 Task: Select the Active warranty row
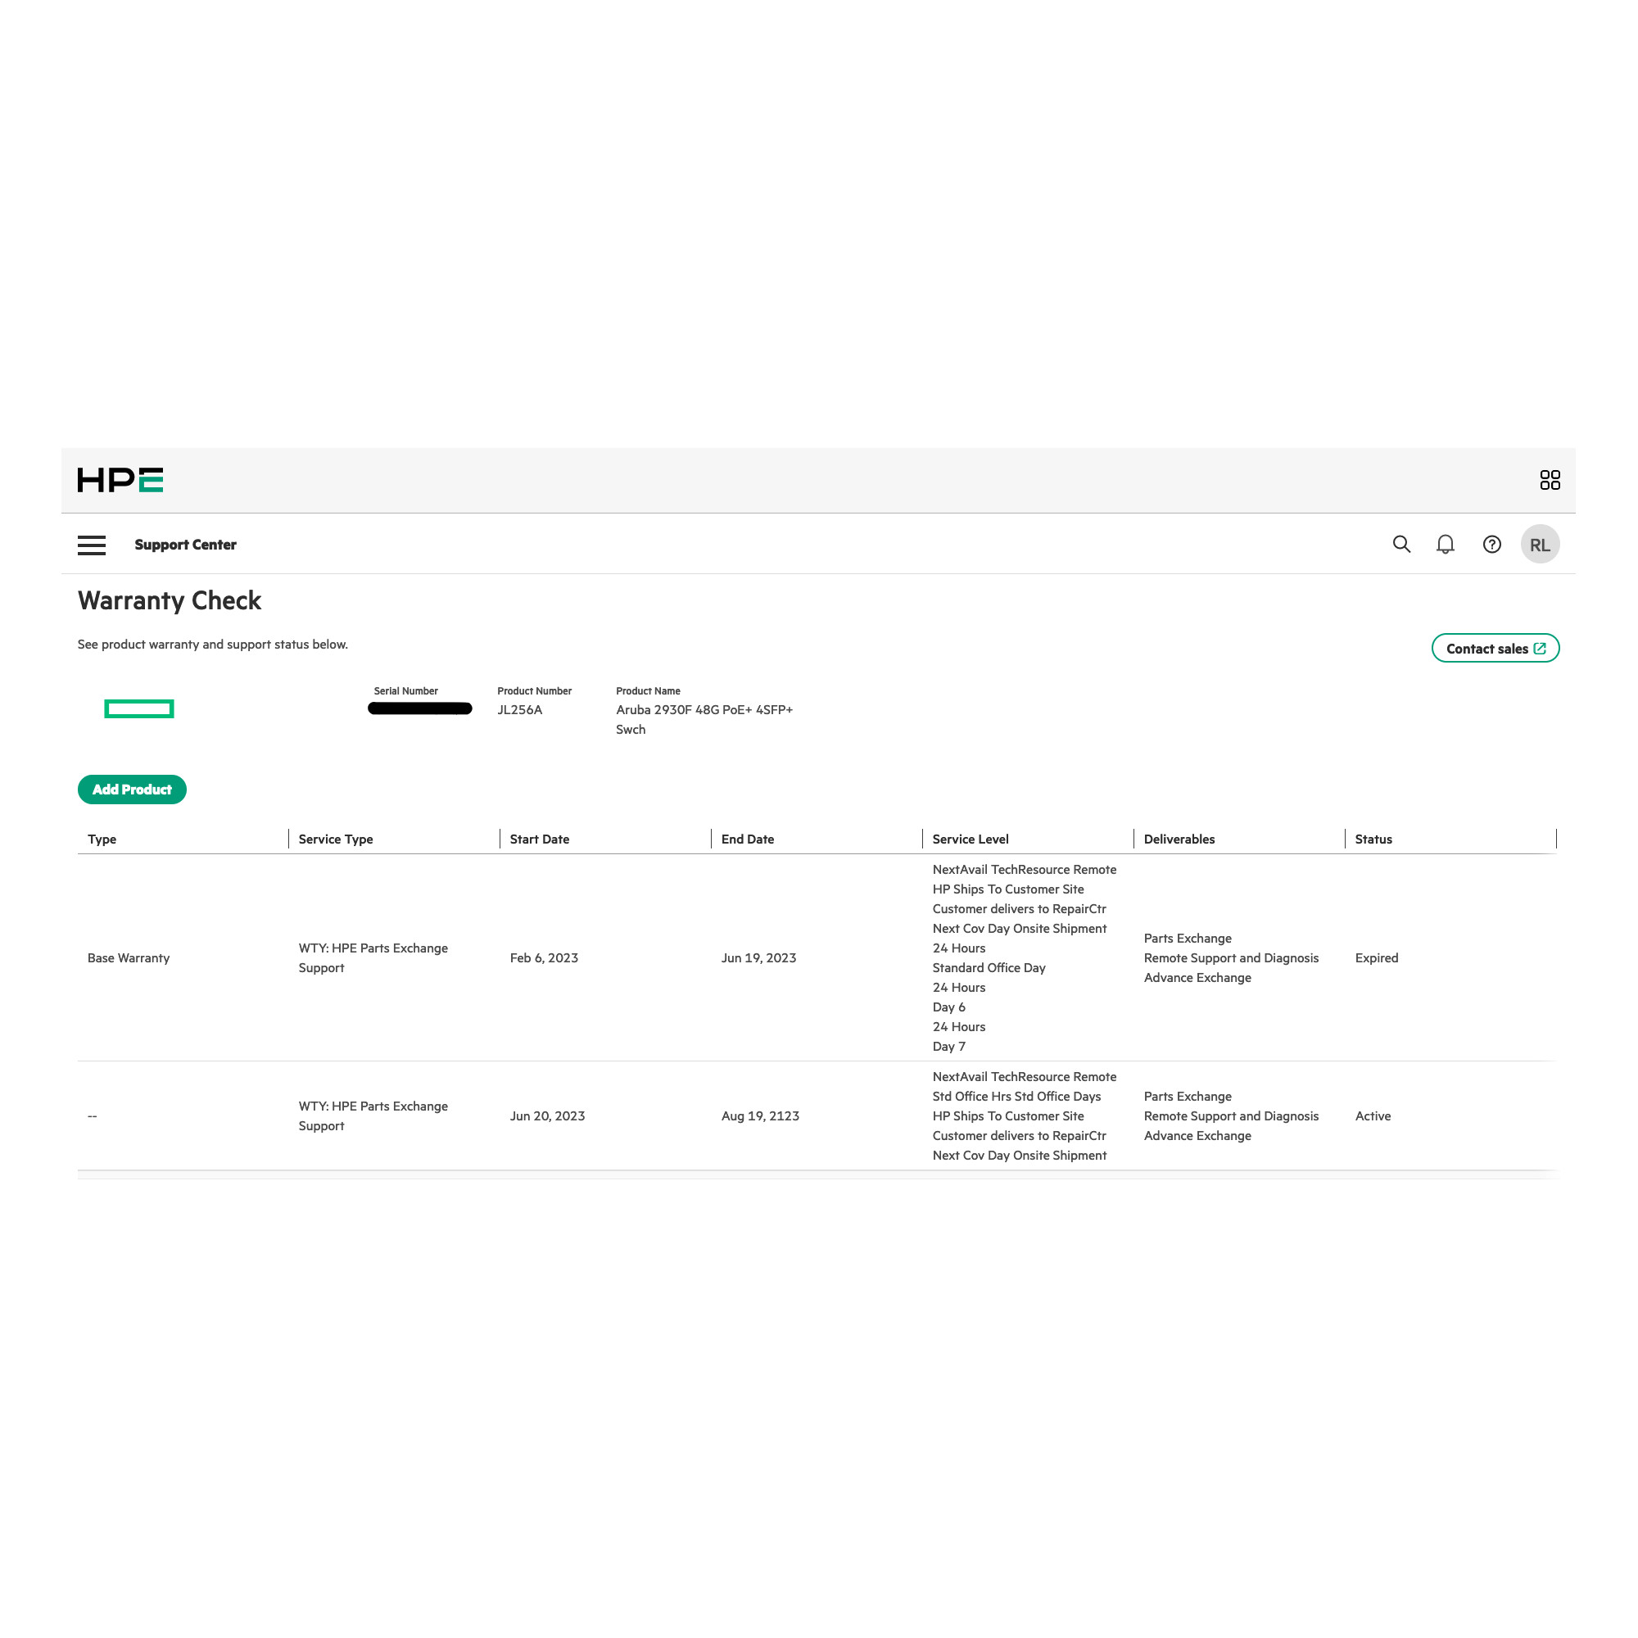click(1372, 1115)
